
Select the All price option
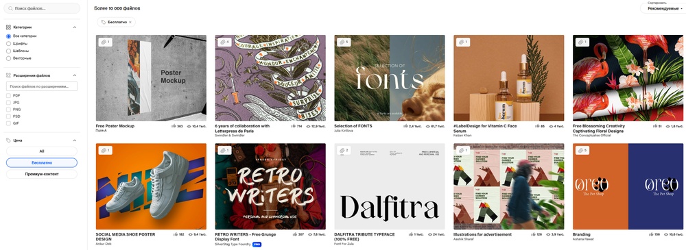coord(42,151)
